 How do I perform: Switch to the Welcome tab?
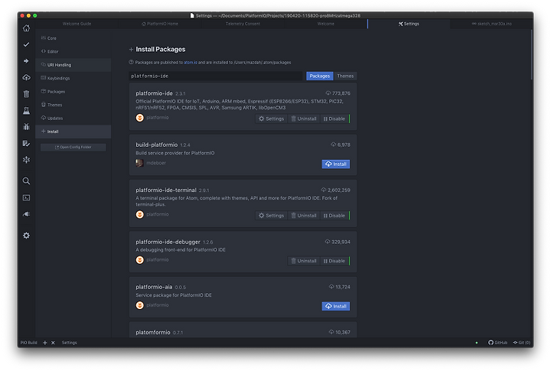coord(326,24)
